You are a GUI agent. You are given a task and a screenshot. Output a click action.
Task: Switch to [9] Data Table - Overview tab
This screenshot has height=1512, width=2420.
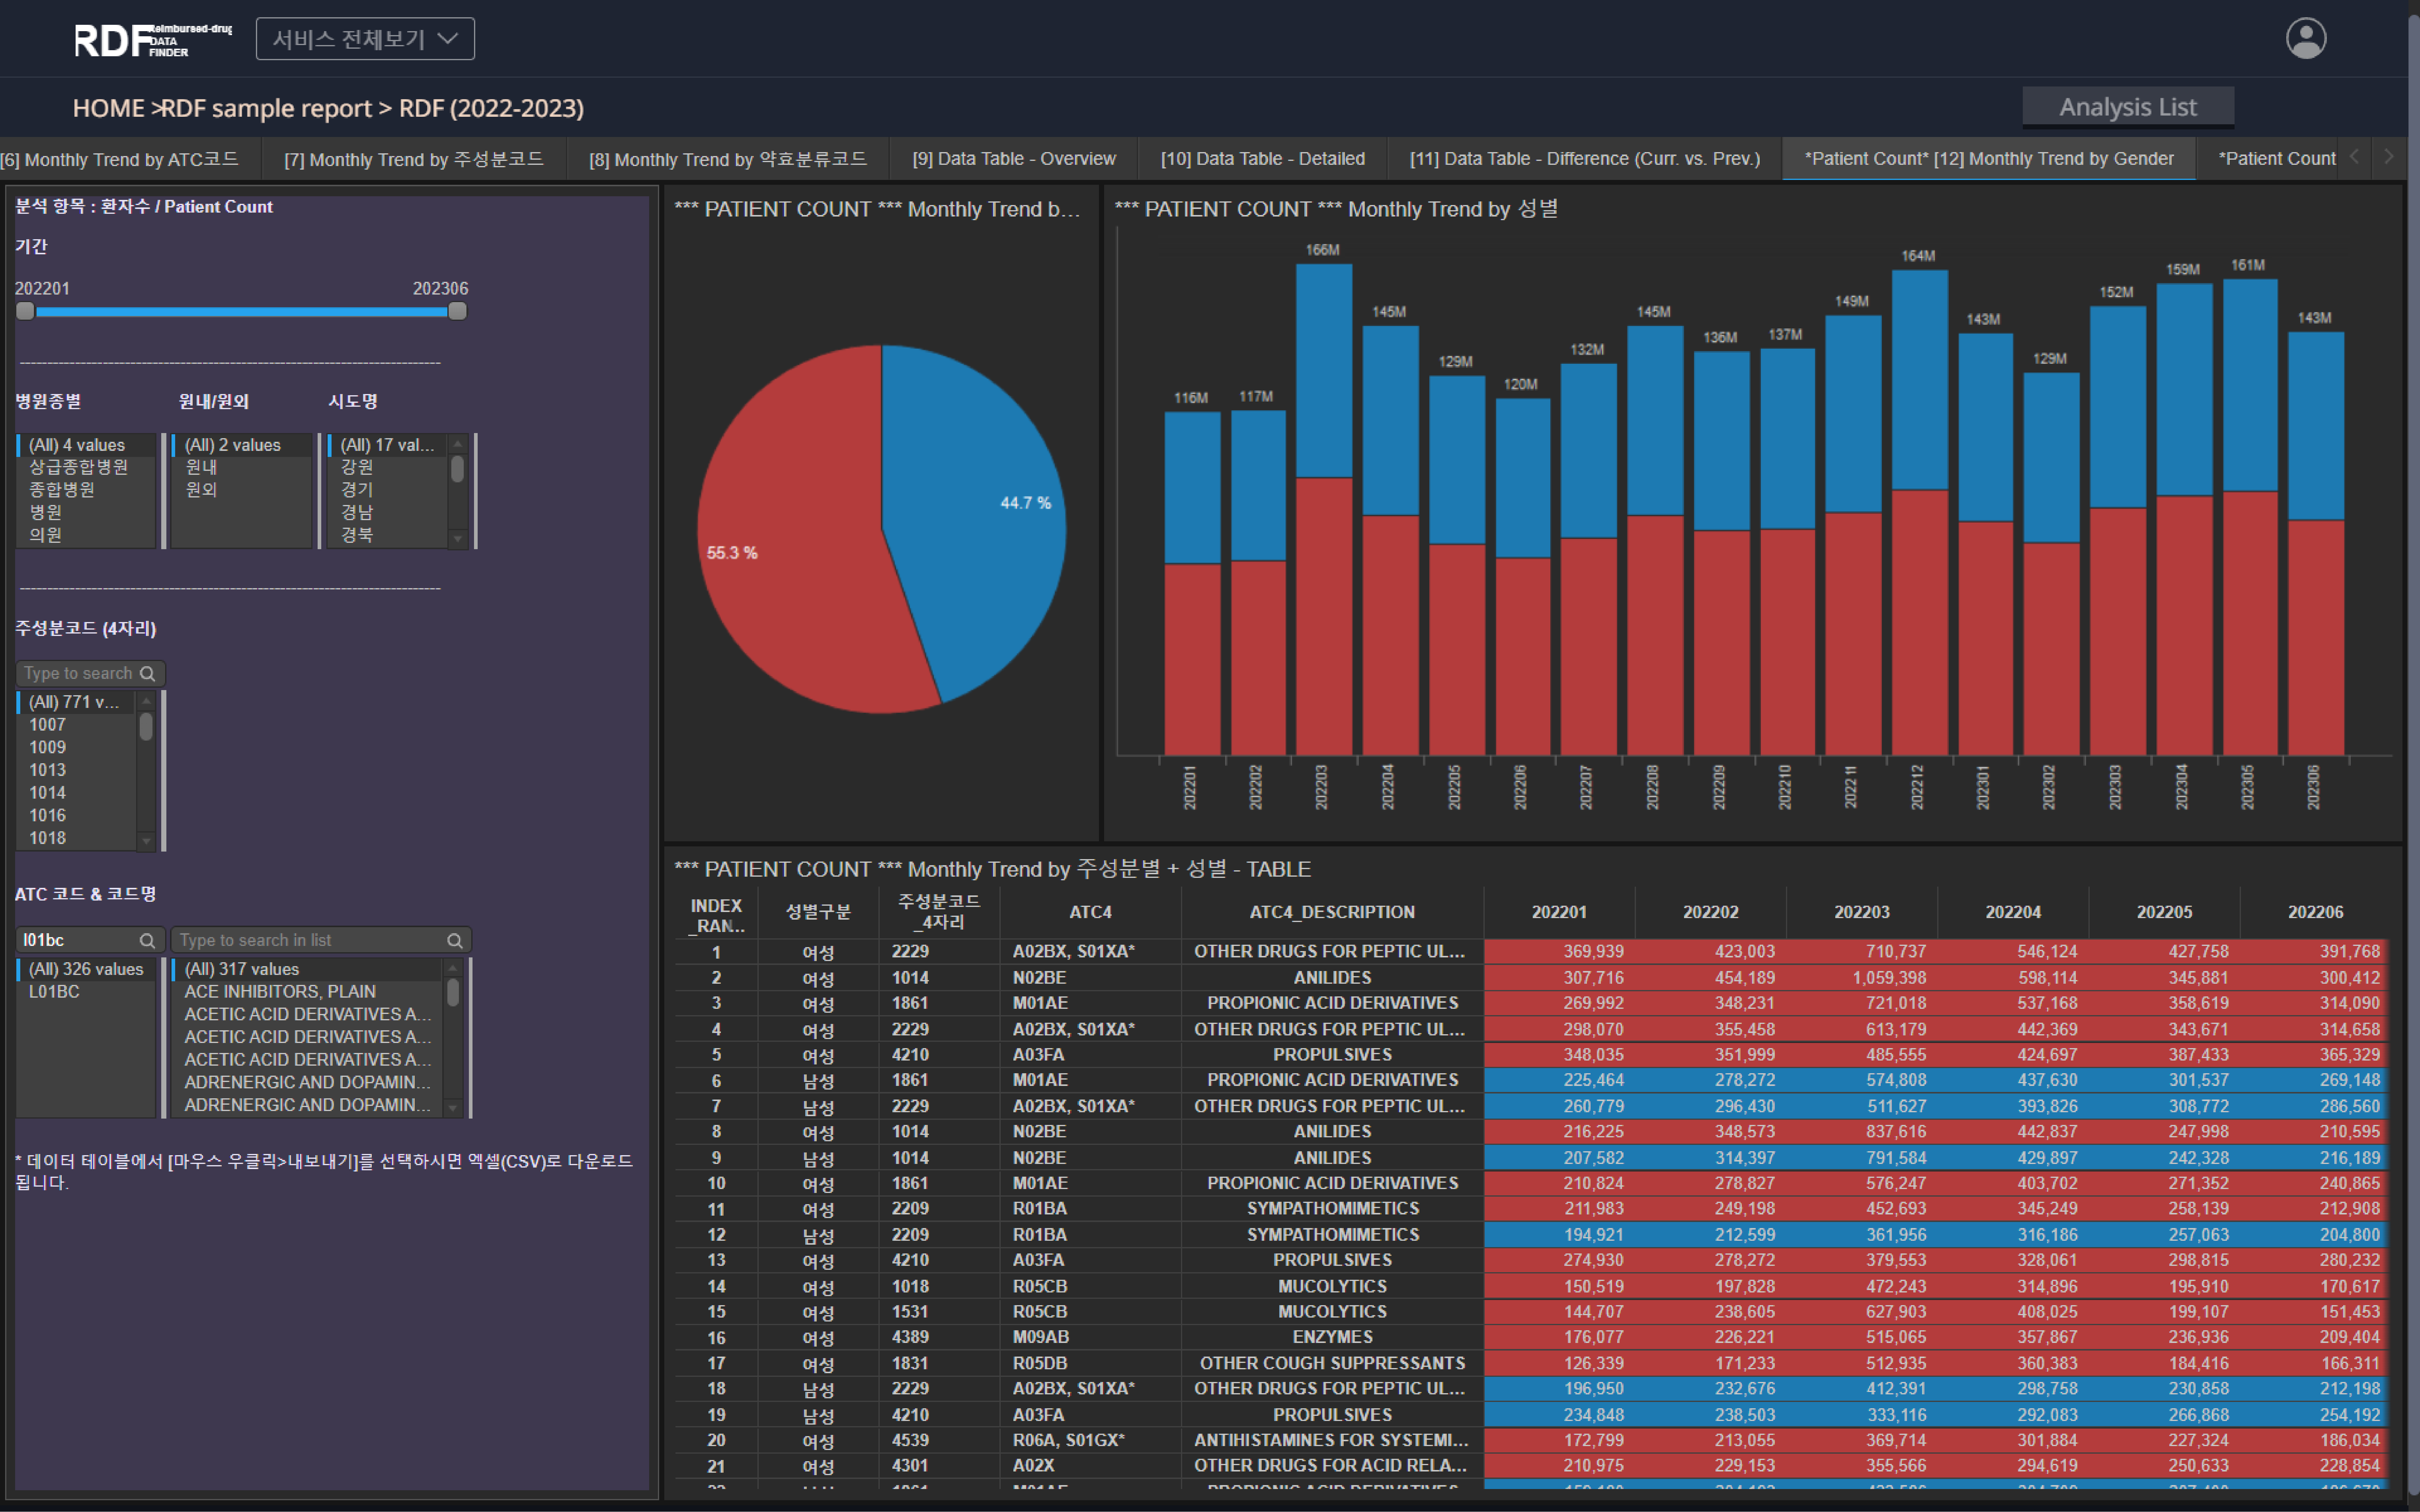(x=1014, y=159)
